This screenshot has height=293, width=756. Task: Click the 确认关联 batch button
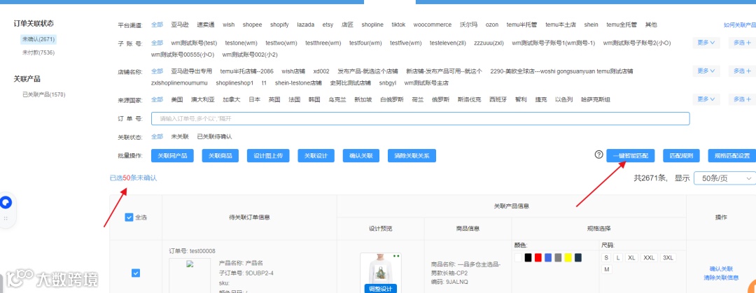pos(360,156)
